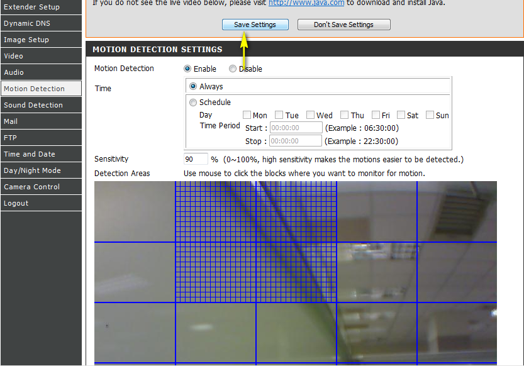Check the Tue day checkbox
This screenshot has width=524, height=366.
[279, 115]
